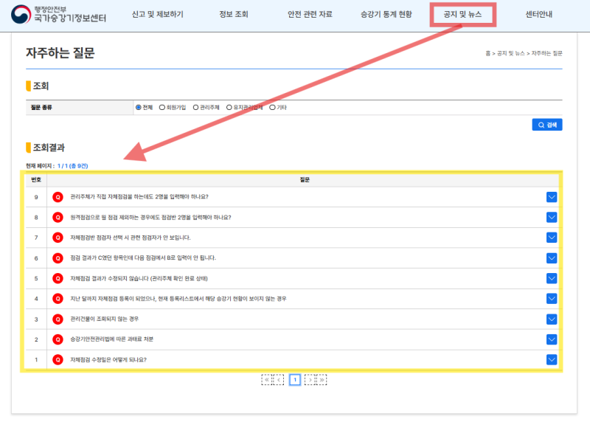
Task: Expand the answer for question 1
Action: [x=552, y=360]
